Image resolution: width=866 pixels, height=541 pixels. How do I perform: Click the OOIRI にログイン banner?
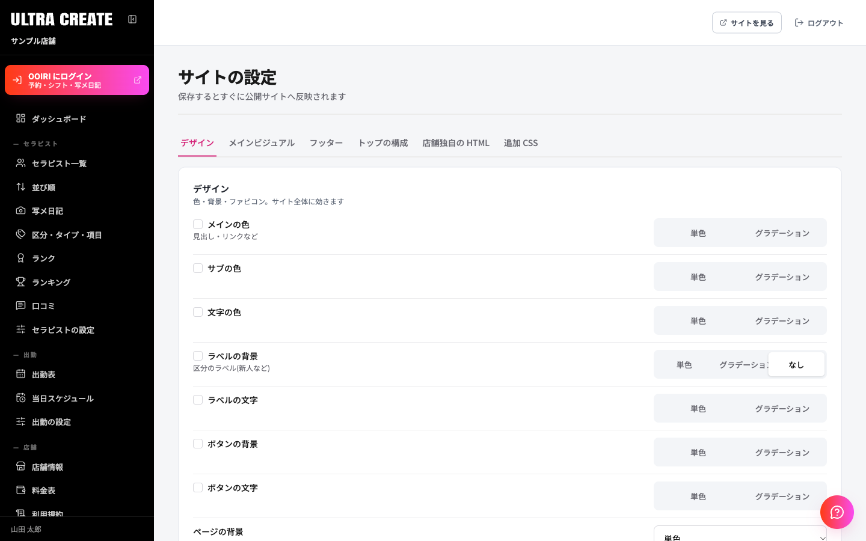[77, 80]
